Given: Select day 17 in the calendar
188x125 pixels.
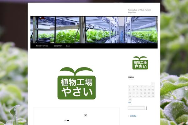Looking at the screenshot, I should click(x=133, y=93).
